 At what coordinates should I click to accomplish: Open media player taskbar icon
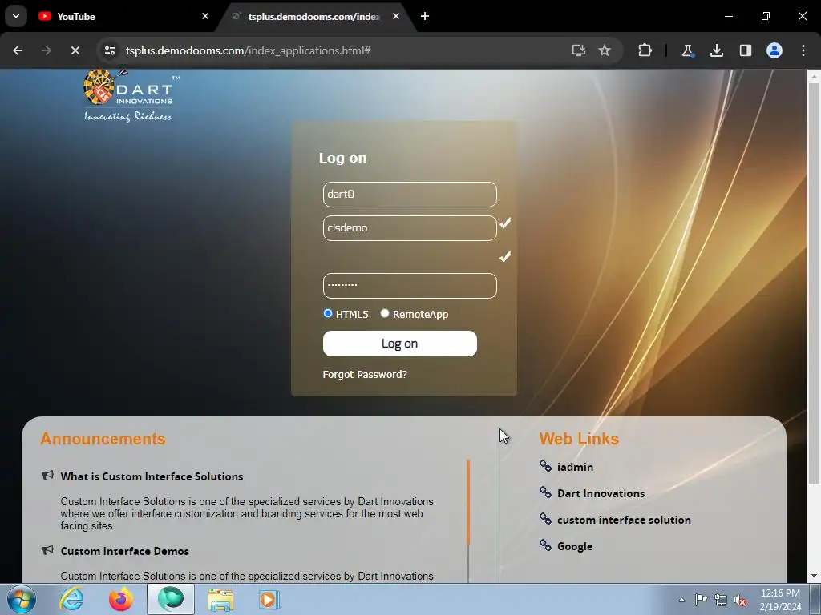[269, 599]
